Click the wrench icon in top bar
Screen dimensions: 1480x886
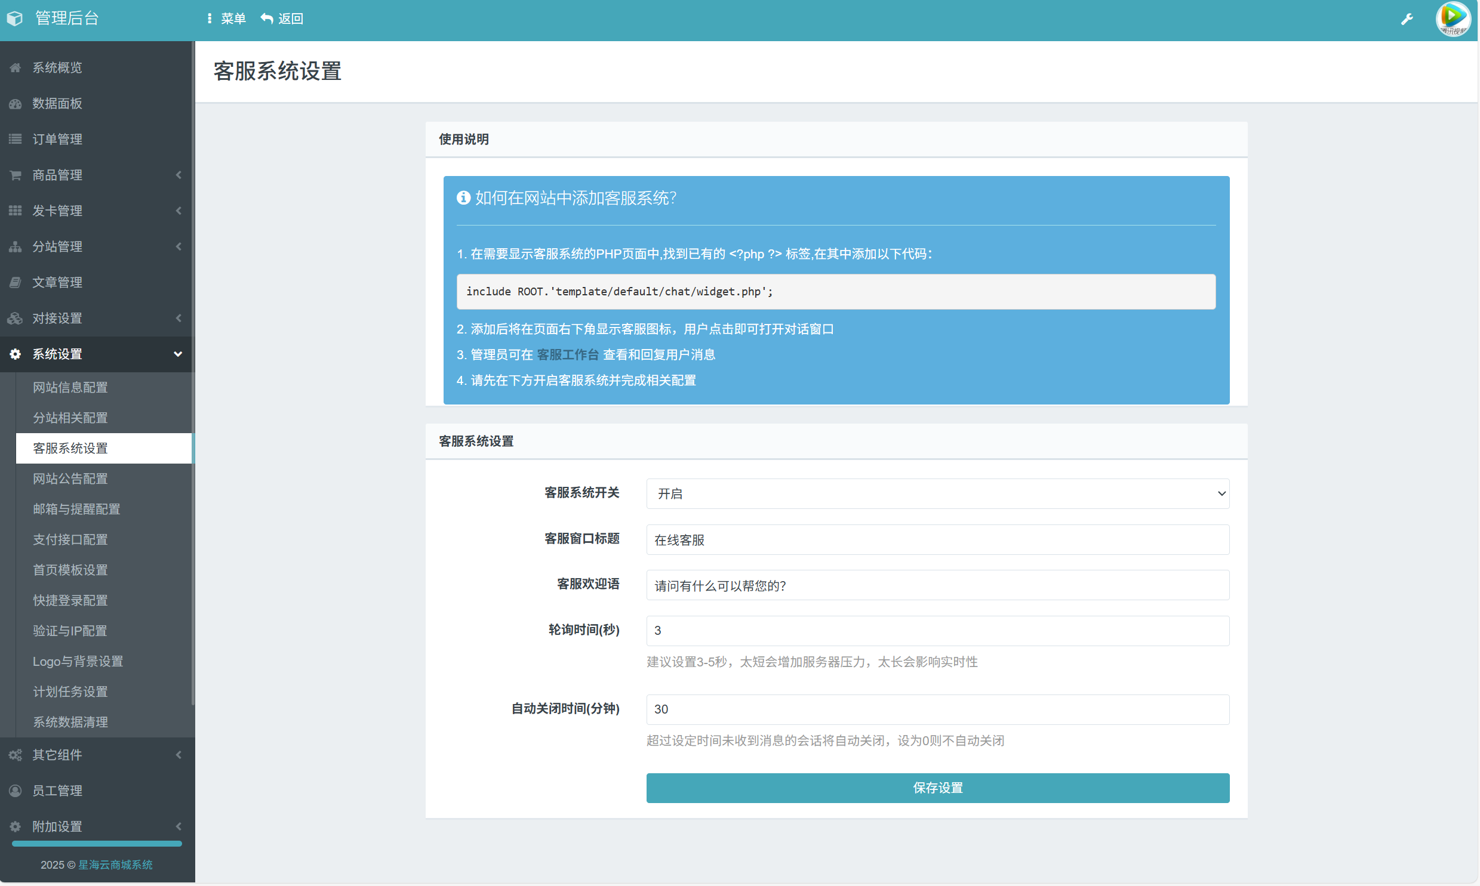(x=1407, y=19)
